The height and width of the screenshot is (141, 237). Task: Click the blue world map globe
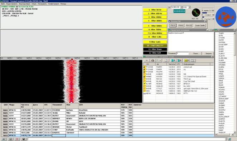(x=226, y=16)
